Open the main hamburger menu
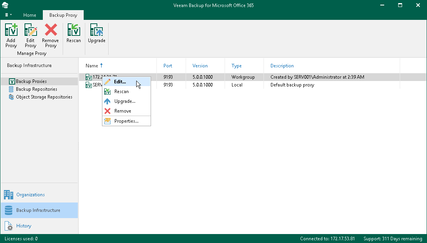Screen dimensions: 427x243 tap(8, 15)
